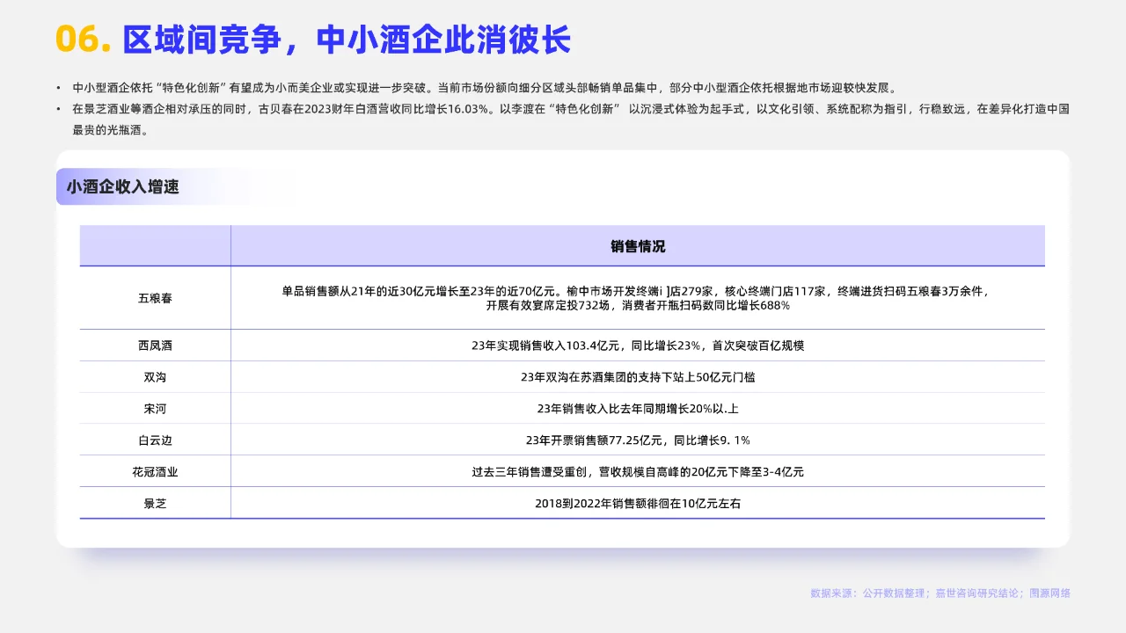
Task: Click the 白云边 开票销售额77.25亿元 cell
Action: 638,440
